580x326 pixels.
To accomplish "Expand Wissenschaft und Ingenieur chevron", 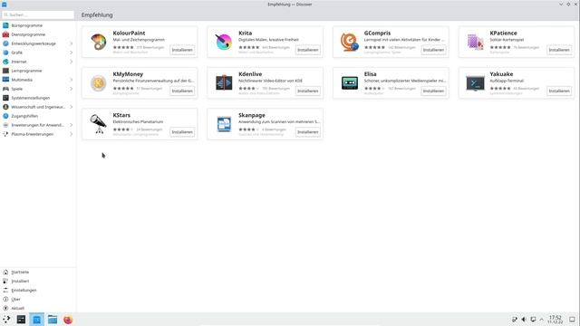I will point(71,107).
